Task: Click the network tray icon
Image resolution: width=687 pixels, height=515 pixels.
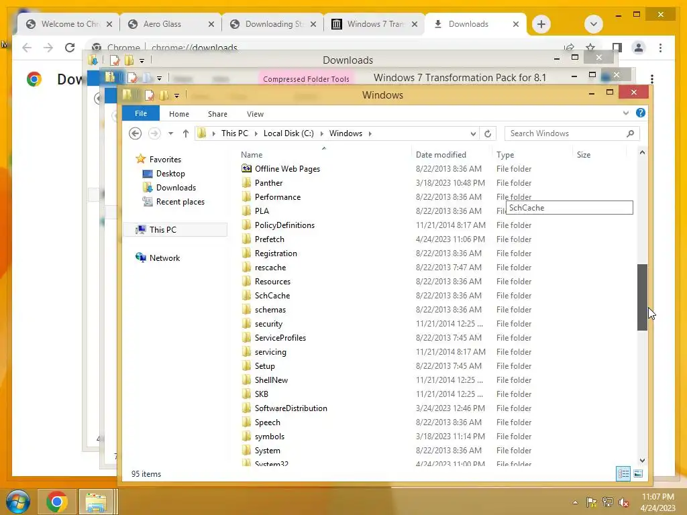Action: point(608,502)
